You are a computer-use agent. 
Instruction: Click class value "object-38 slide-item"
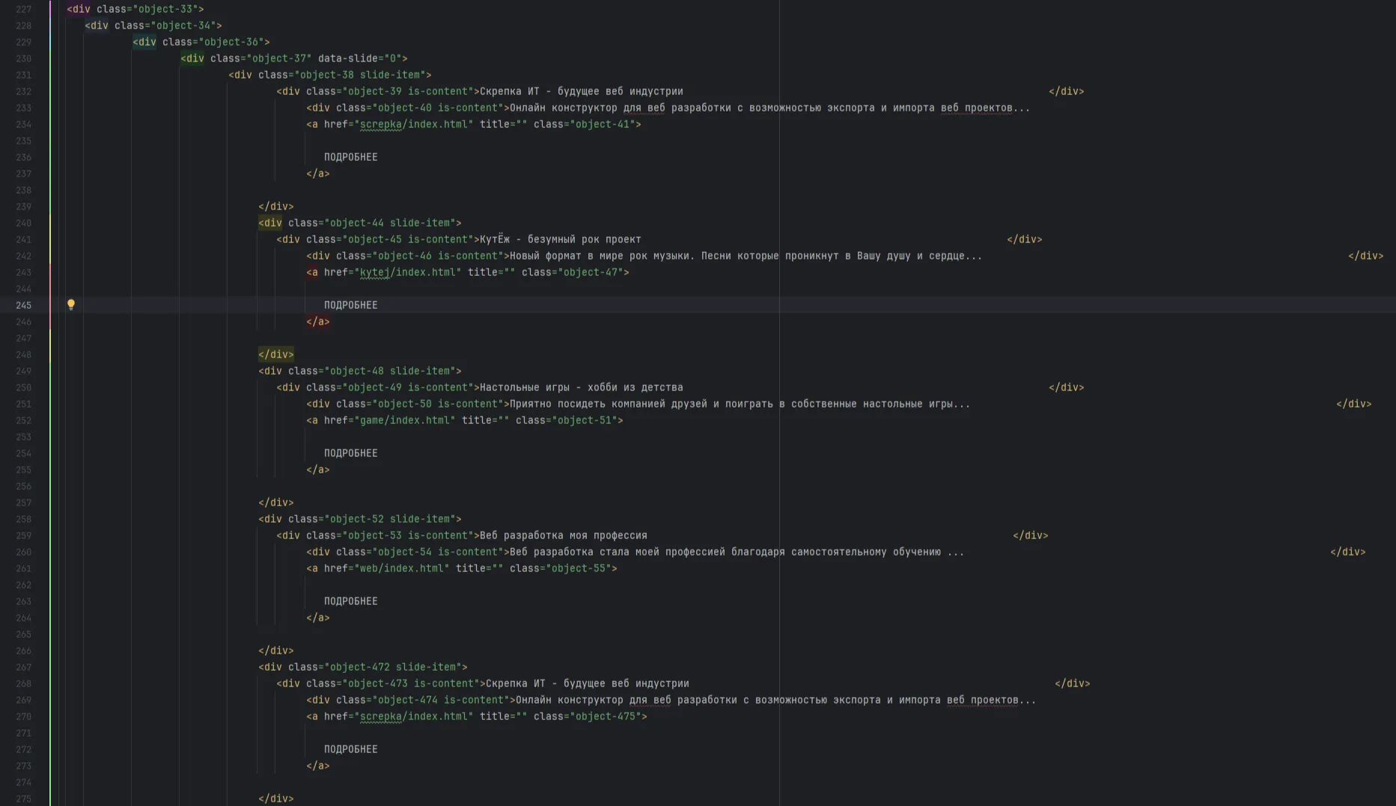pyautogui.click(x=362, y=75)
